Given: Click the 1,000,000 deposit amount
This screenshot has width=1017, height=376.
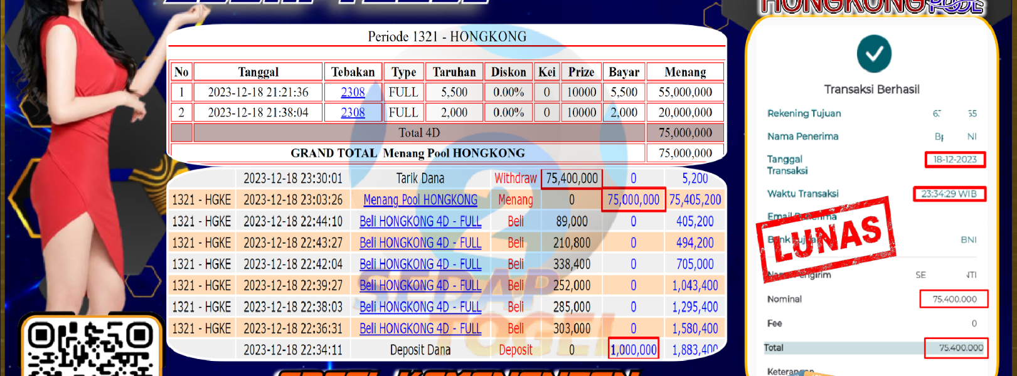Looking at the screenshot, I should (634, 350).
